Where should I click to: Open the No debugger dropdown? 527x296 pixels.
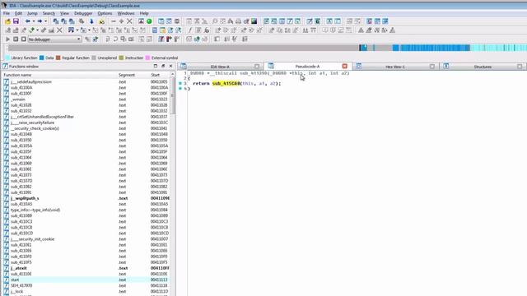pyautogui.click(x=54, y=39)
